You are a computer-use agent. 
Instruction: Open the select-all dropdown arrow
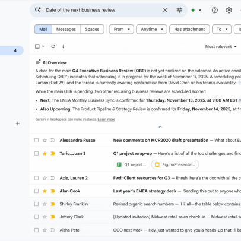(43, 46)
